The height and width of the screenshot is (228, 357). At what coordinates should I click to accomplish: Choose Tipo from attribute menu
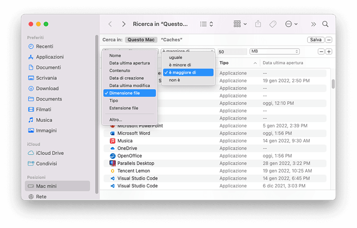(129, 101)
